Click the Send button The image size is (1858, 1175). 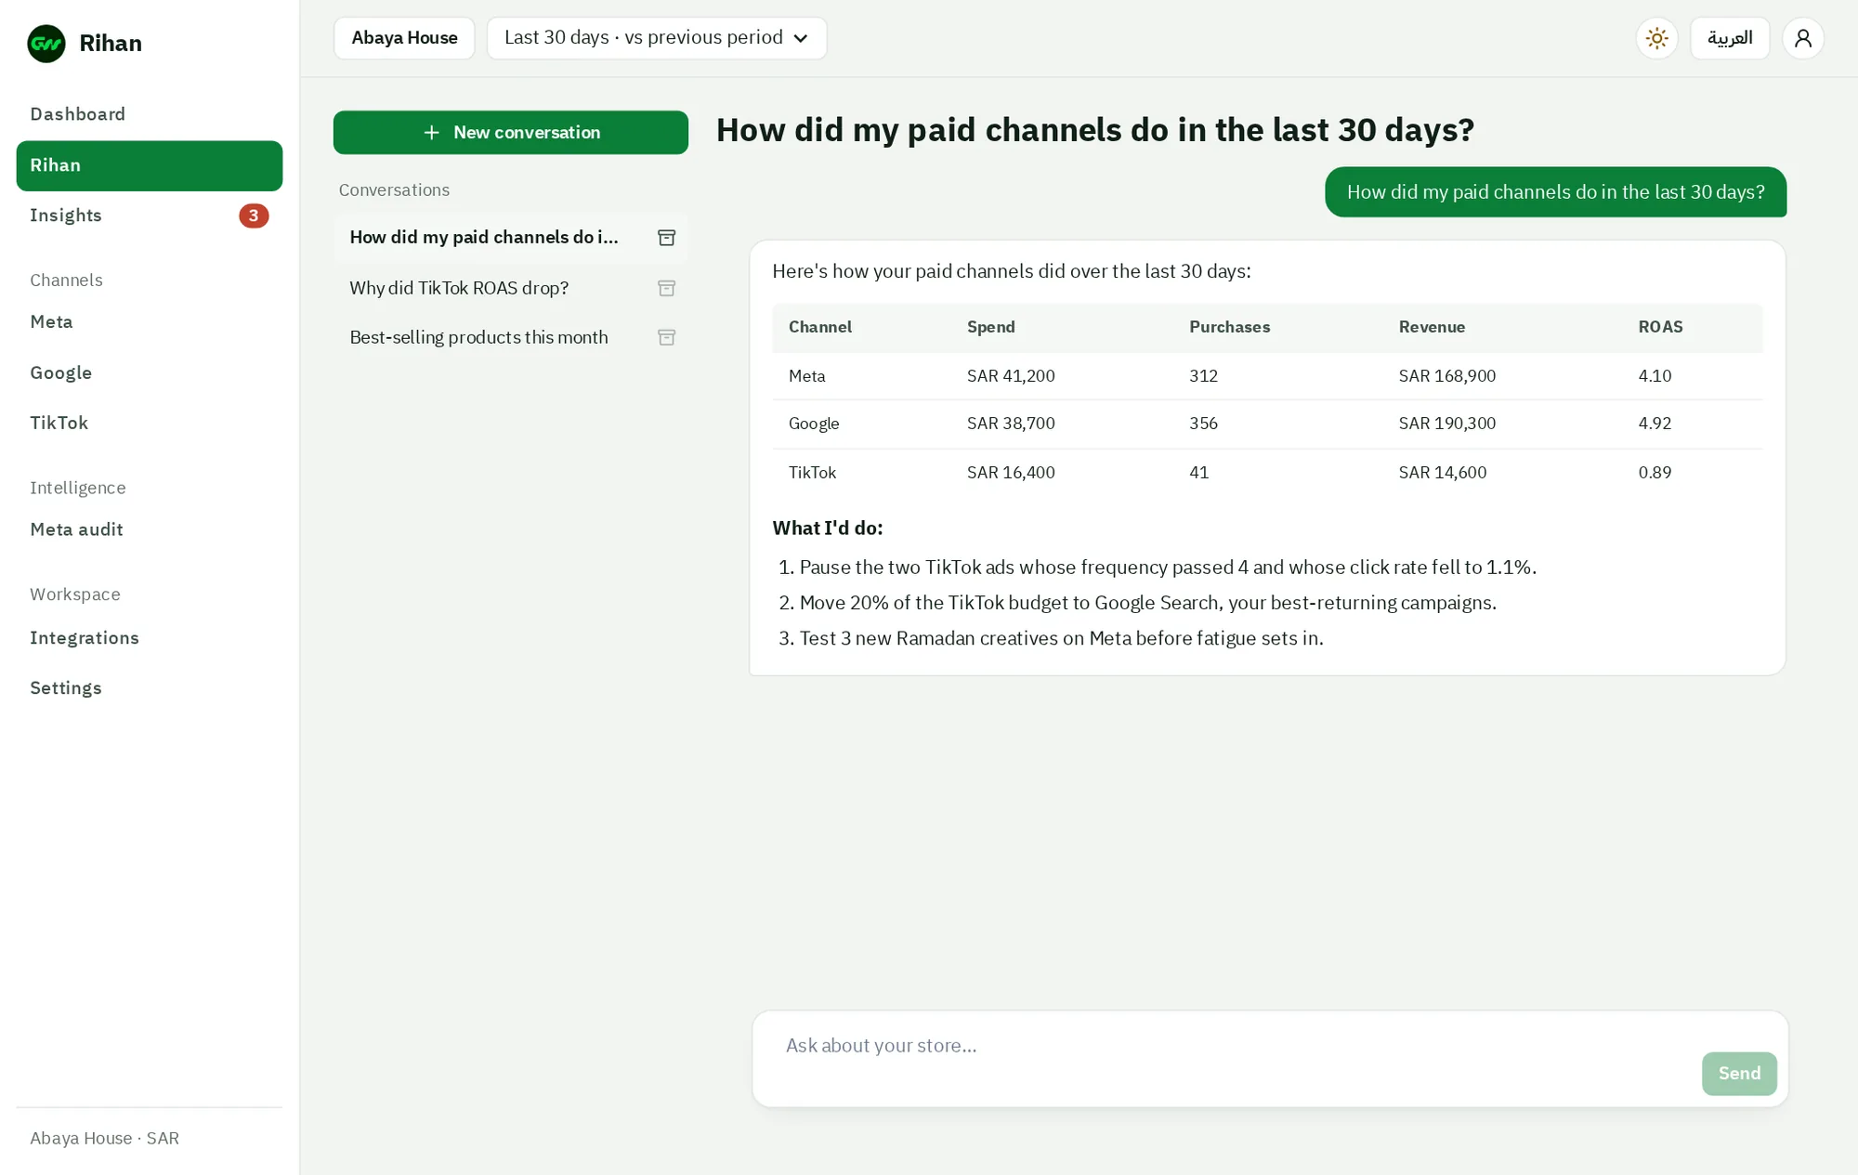[1739, 1074]
